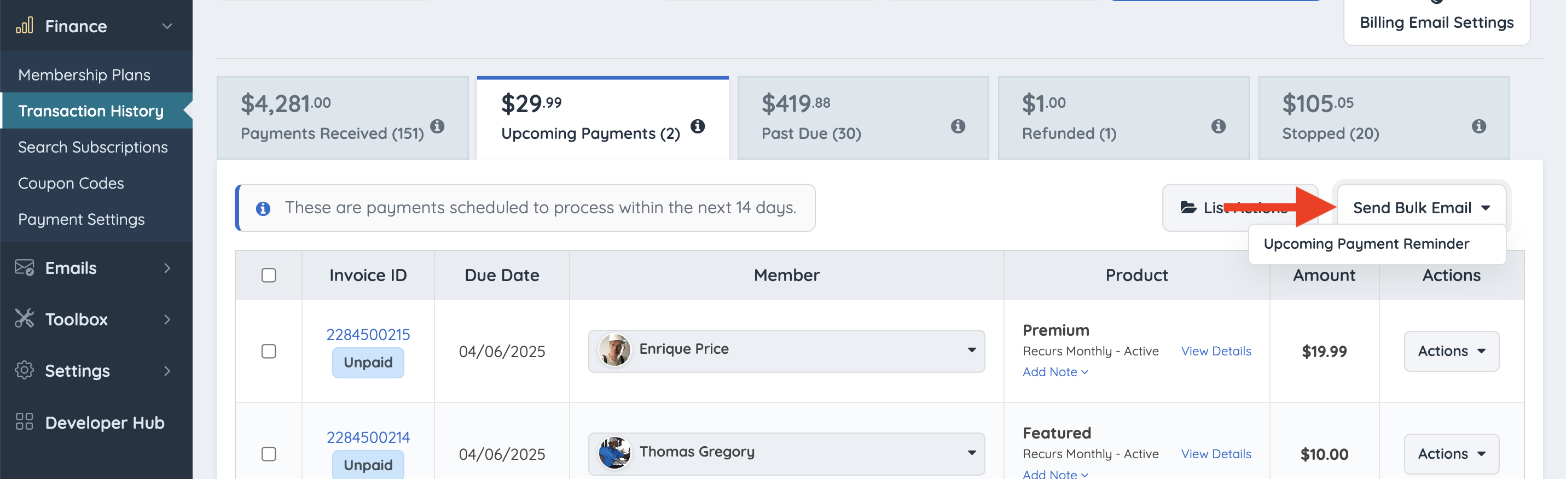
Task: Open Actions dropdown for the $19.99 invoice
Action: pyautogui.click(x=1451, y=352)
